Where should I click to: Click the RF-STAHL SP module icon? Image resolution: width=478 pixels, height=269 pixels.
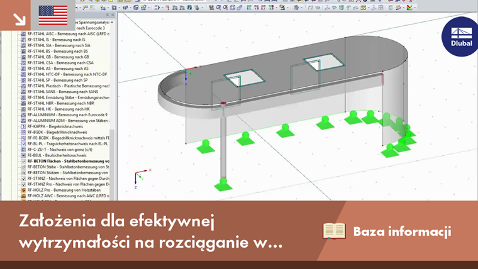(23, 80)
